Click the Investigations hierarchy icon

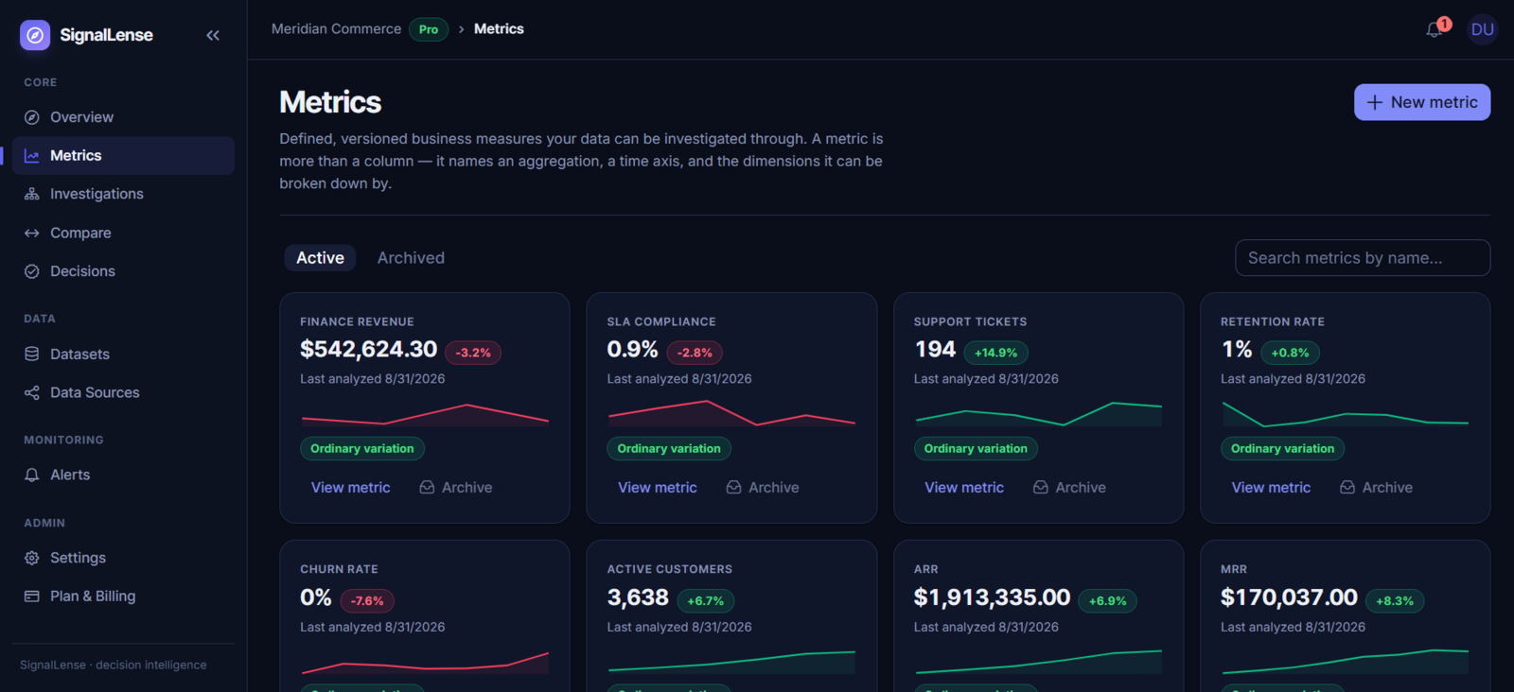[32, 194]
